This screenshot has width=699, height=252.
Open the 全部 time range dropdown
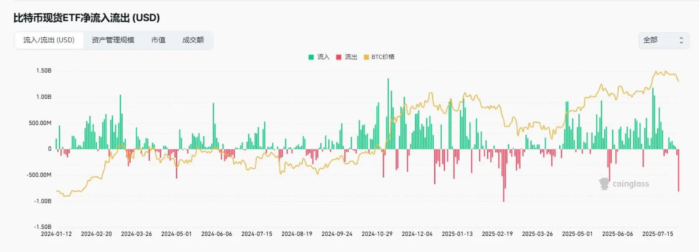coord(664,40)
